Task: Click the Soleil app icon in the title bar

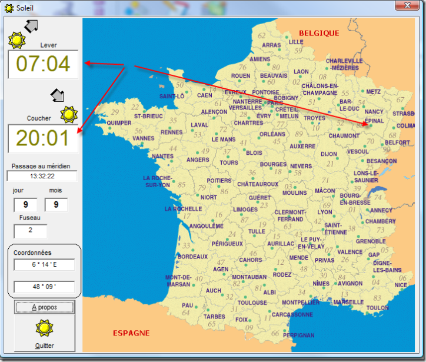Action: pos(9,7)
